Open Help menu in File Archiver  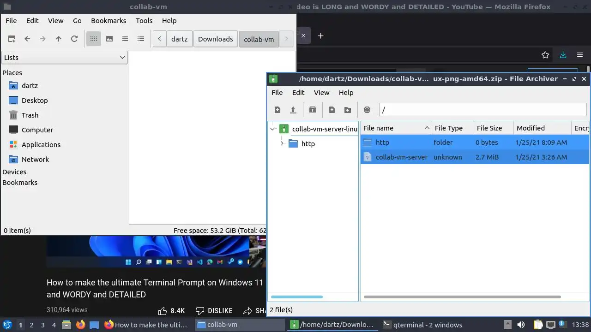click(346, 92)
